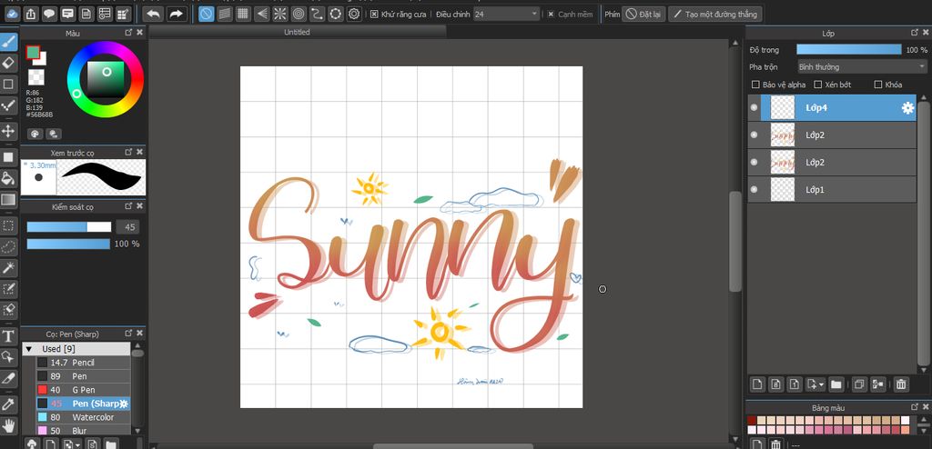
Task: Enable crisscross grid snap guide
Action: 243,14
